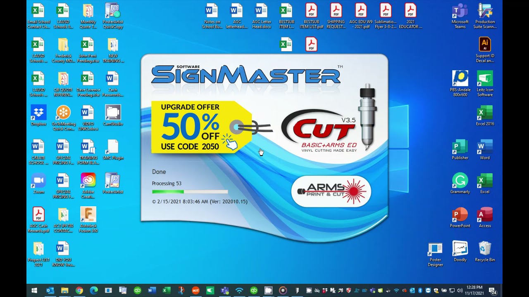Image resolution: width=529 pixels, height=297 pixels.
Task: Launch PosterArtist QuickCopy desktop shortcut
Action: (113, 16)
